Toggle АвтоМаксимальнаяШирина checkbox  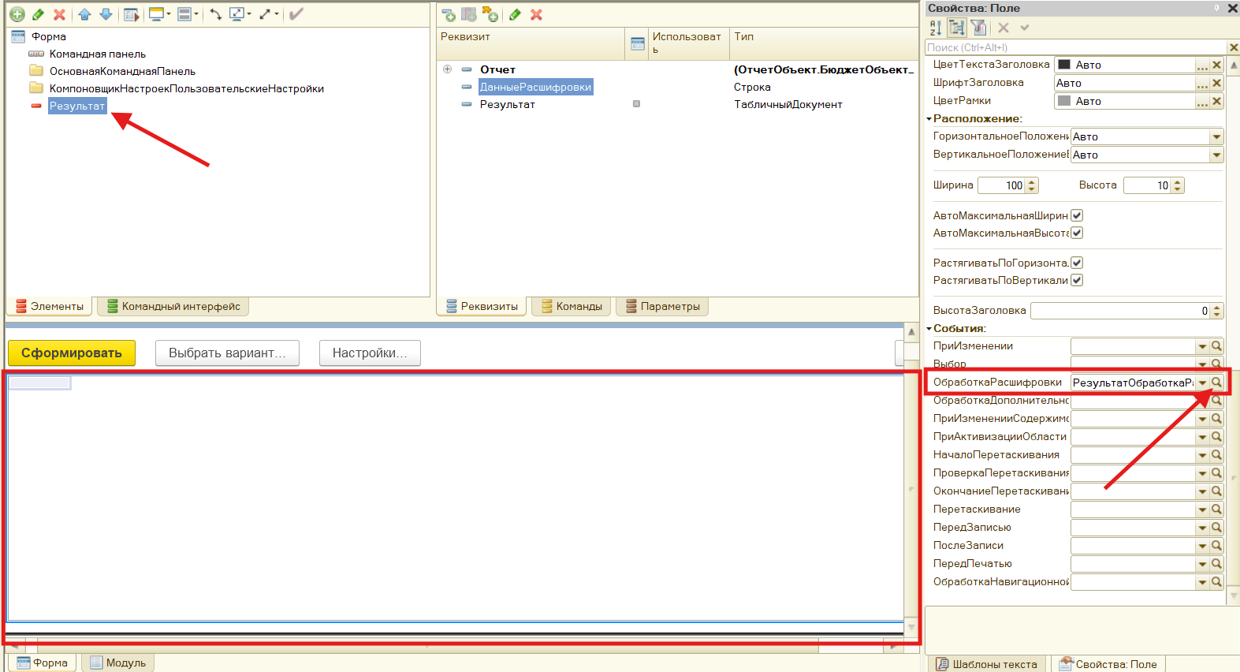1077,215
